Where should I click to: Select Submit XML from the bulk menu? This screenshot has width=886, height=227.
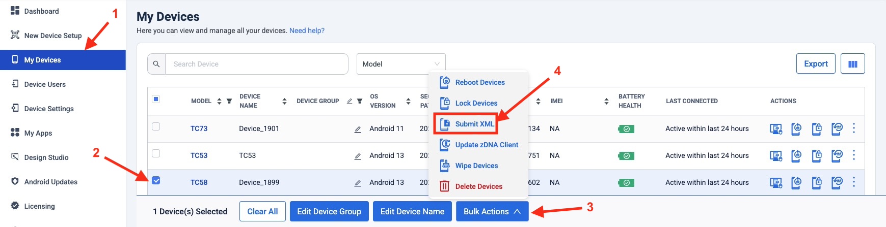tap(474, 124)
